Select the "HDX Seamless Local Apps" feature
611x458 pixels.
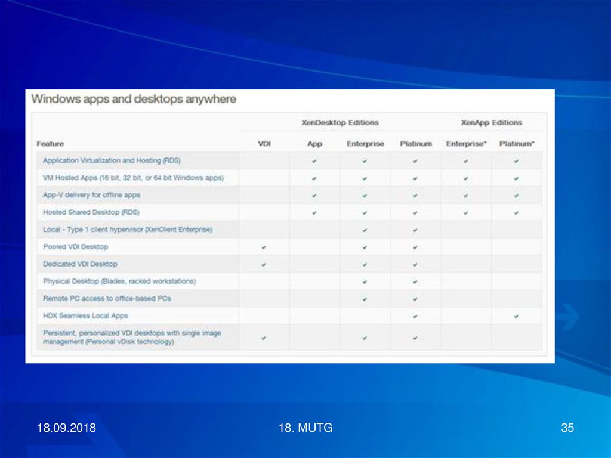click(x=85, y=316)
